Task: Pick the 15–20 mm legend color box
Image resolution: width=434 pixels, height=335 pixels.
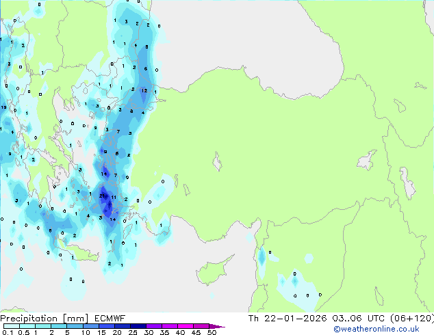Action: click(x=106, y=326)
